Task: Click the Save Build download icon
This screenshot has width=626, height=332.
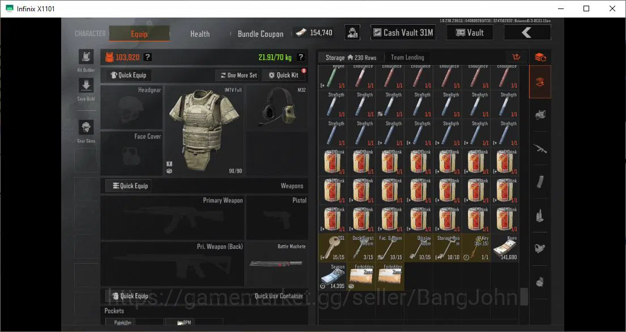Action: click(86, 85)
